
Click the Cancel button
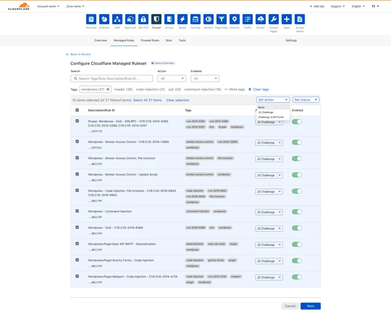point(290,306)
